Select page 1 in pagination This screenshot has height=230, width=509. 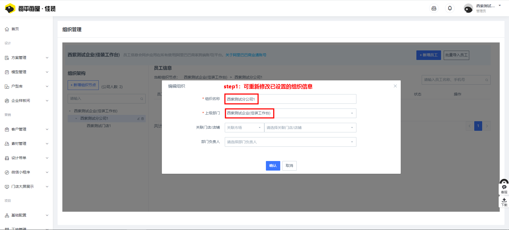point(478,126)
